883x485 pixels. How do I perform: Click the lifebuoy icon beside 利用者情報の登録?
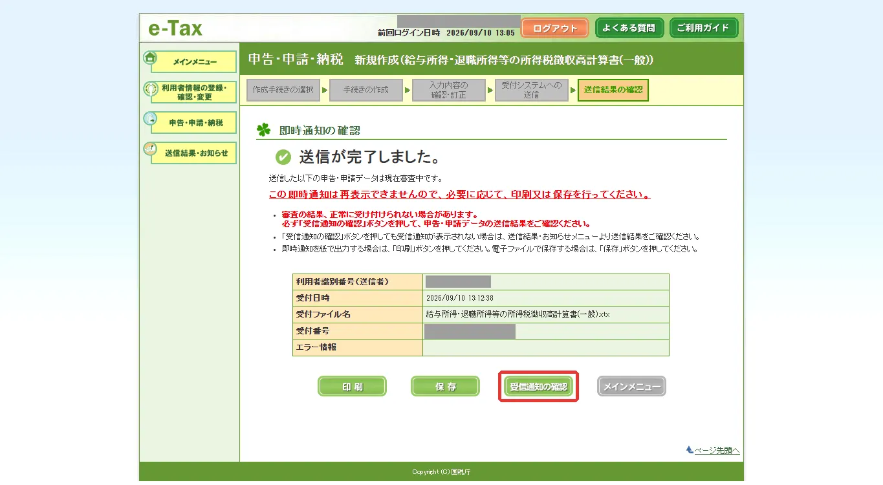click(150, 89)
